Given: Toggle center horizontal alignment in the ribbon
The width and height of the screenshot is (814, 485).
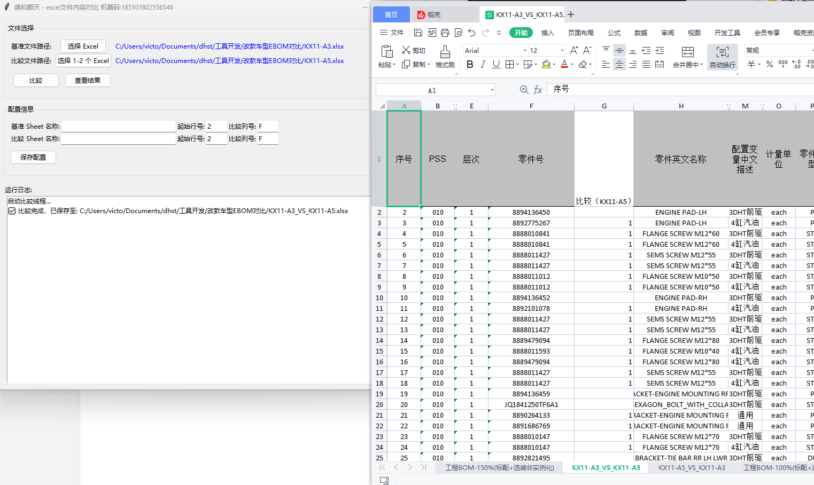Looking at the screenshot, I should pos(619,65).
